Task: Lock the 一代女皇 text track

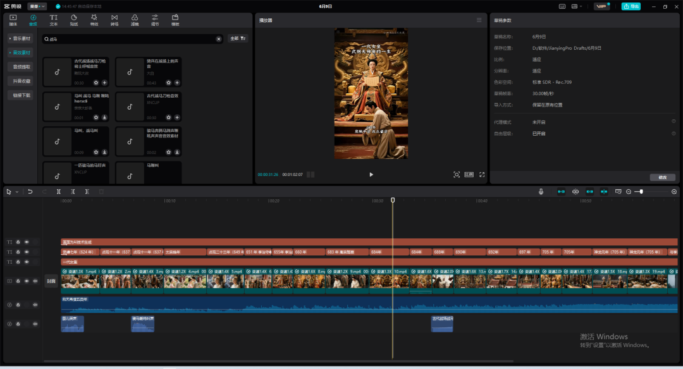Action: coord(18,262)
